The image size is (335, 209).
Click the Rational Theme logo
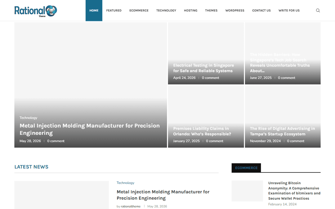click(x=36, y=11)
